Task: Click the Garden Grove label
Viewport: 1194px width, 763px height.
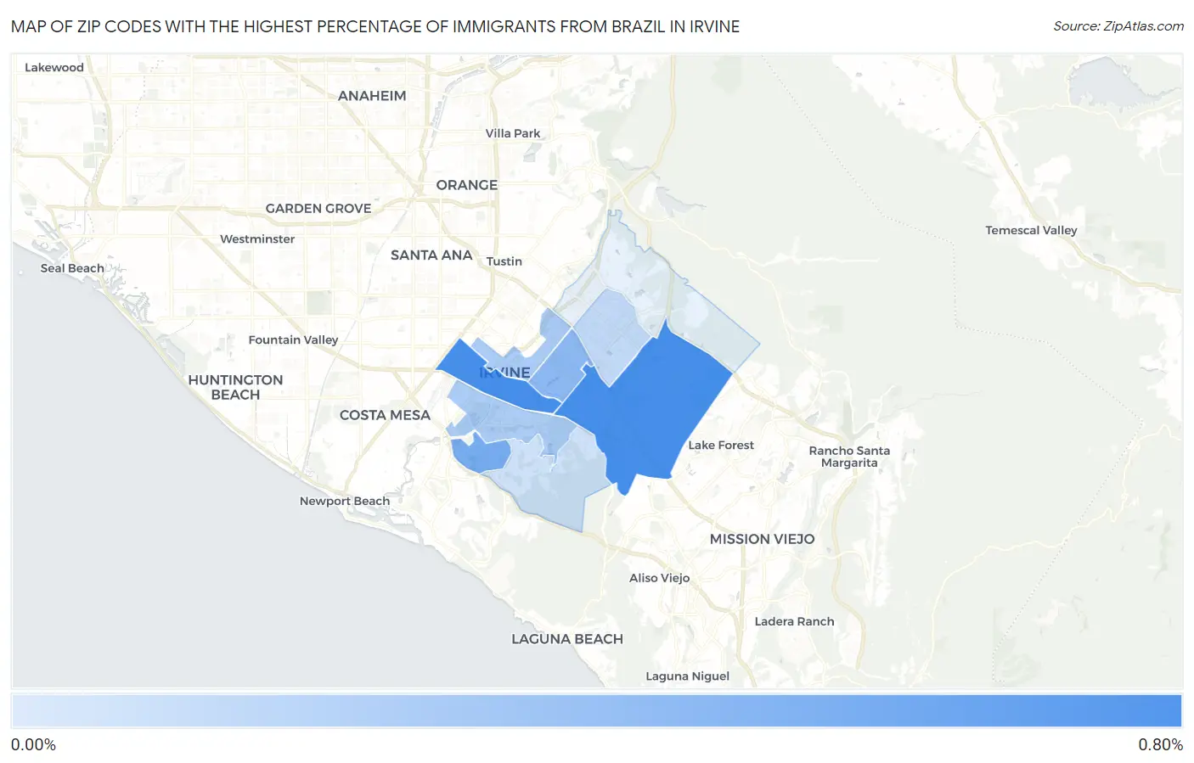Action: click(x=318, y=209)
